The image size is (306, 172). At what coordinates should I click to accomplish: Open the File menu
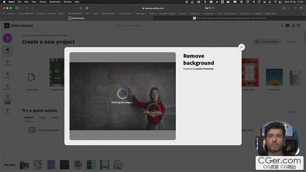[x=19, y=2]
